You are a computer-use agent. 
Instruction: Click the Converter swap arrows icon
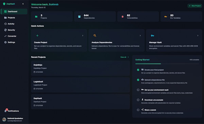point(5,36)
